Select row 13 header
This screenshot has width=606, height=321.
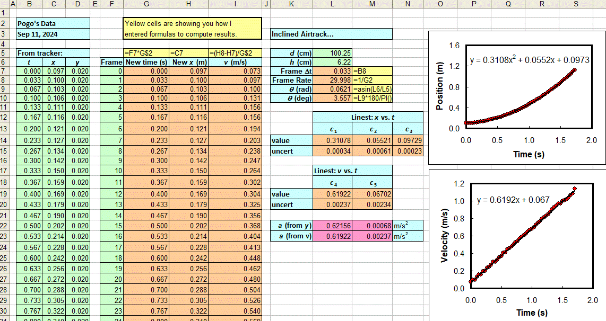coord(4,129)
